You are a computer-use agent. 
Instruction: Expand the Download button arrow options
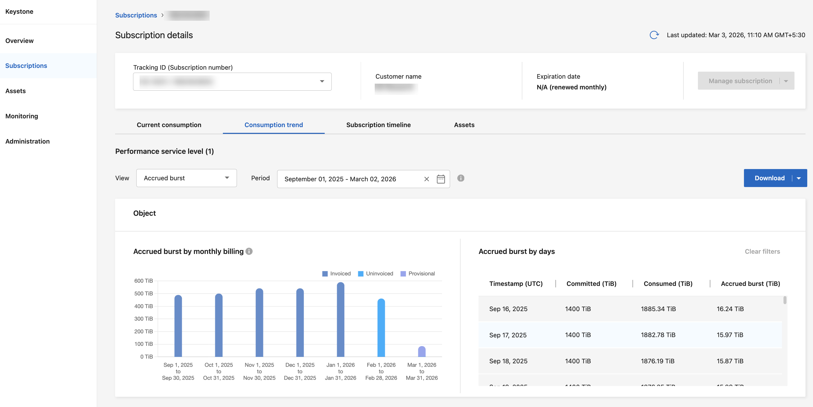point(798,178)
